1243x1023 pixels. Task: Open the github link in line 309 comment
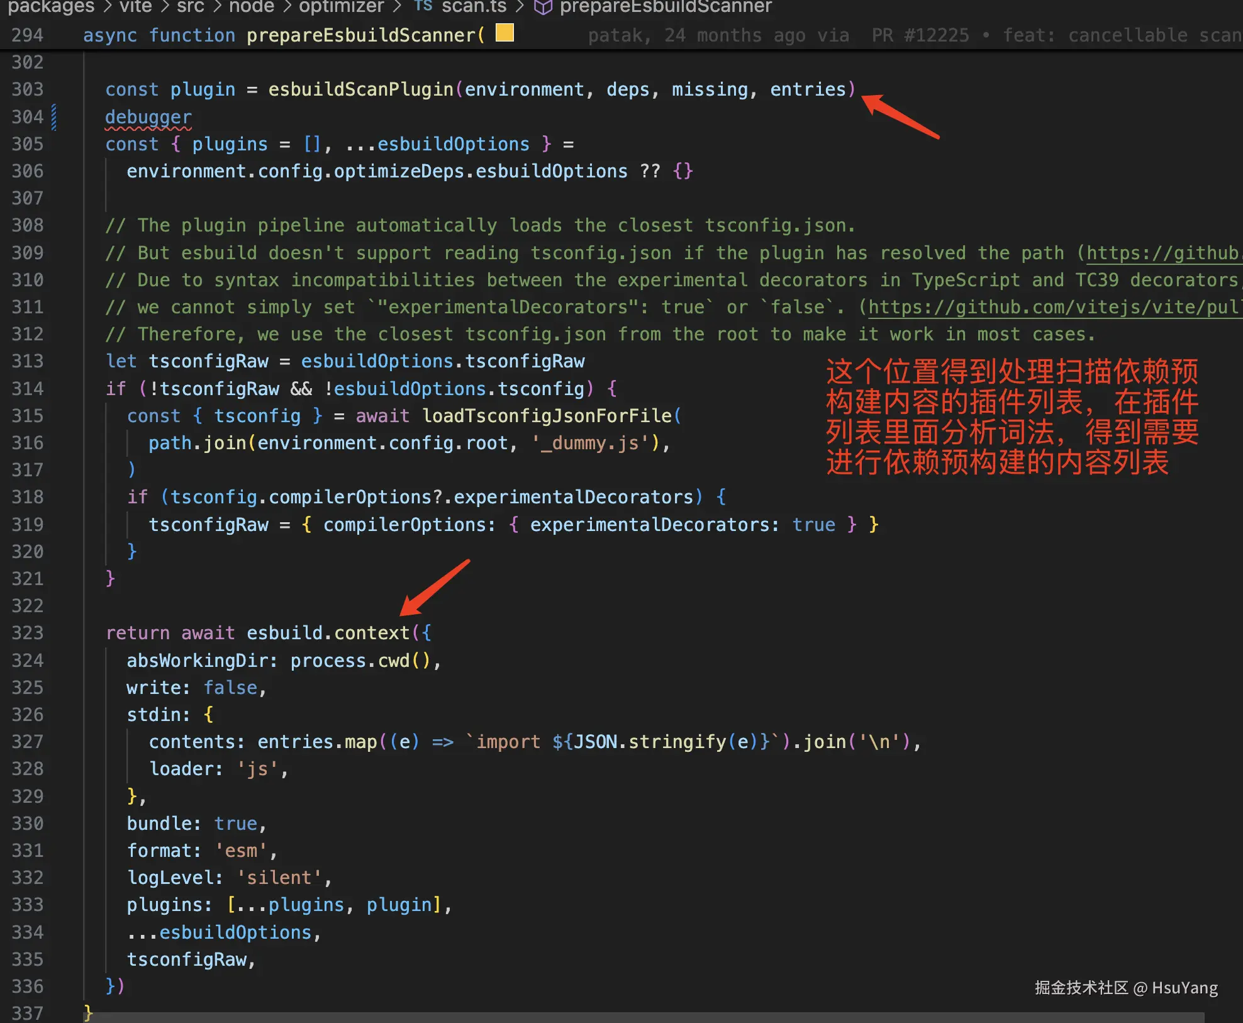tap(1162, 253)
